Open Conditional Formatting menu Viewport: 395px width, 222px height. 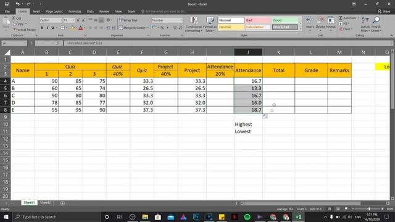(x=193, y=25)
